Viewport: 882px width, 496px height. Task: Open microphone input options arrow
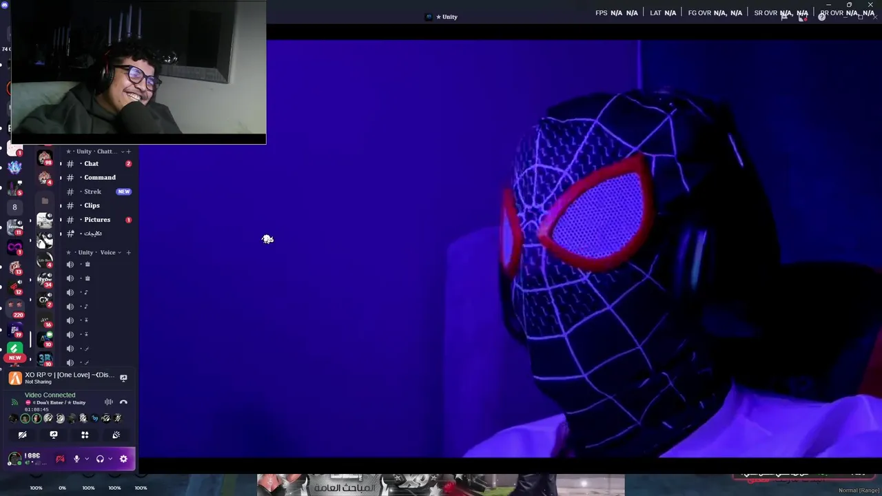coord(86,459)
